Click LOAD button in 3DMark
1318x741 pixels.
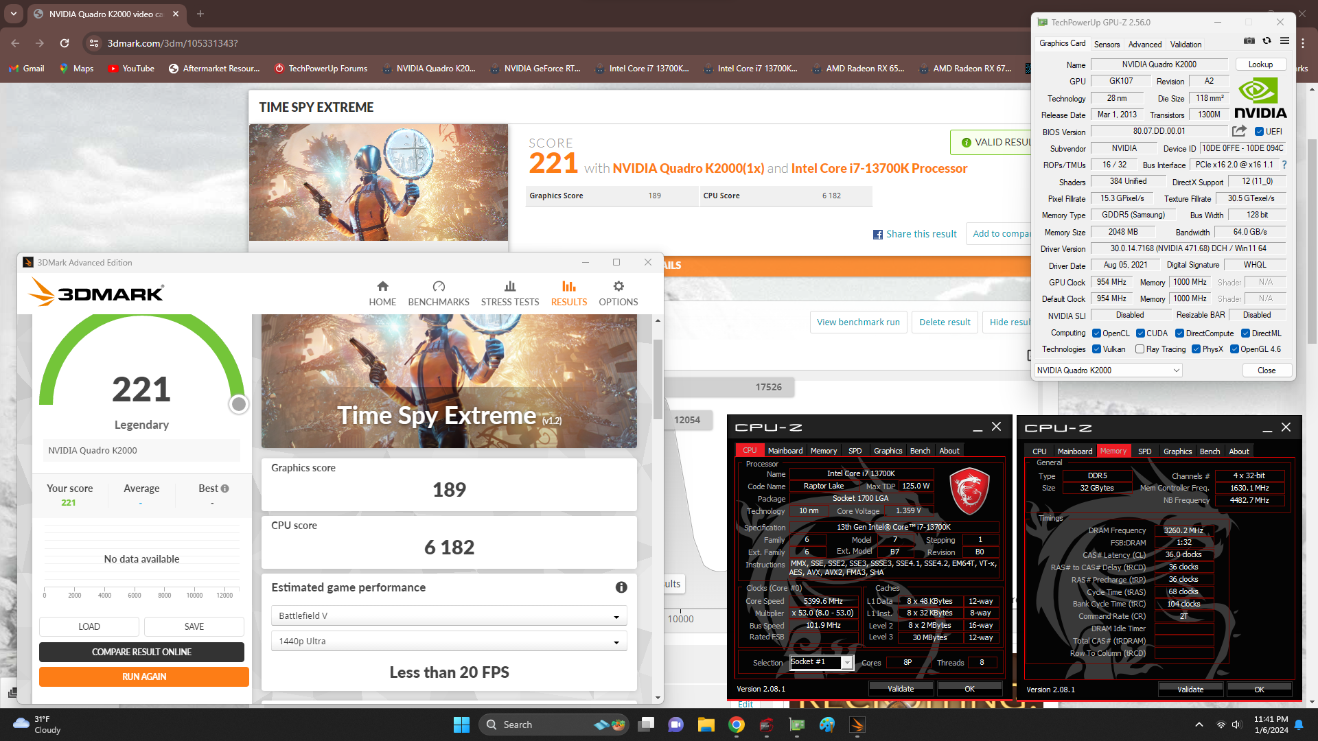click(89, 626)
